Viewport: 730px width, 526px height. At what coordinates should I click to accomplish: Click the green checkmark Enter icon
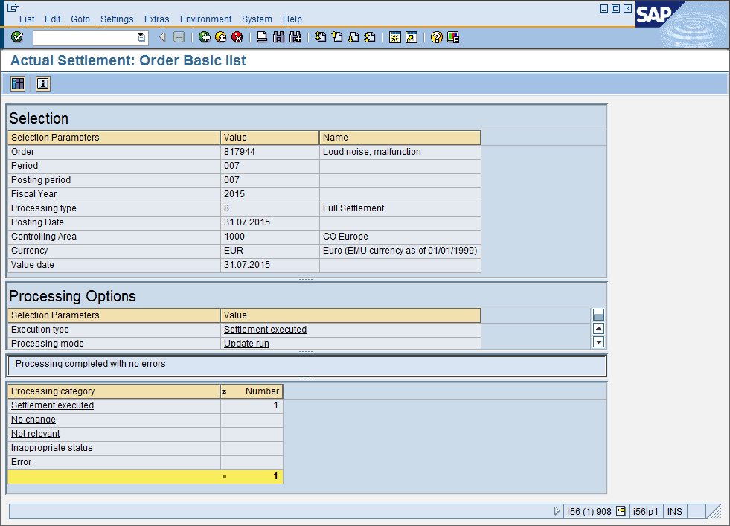17,37
